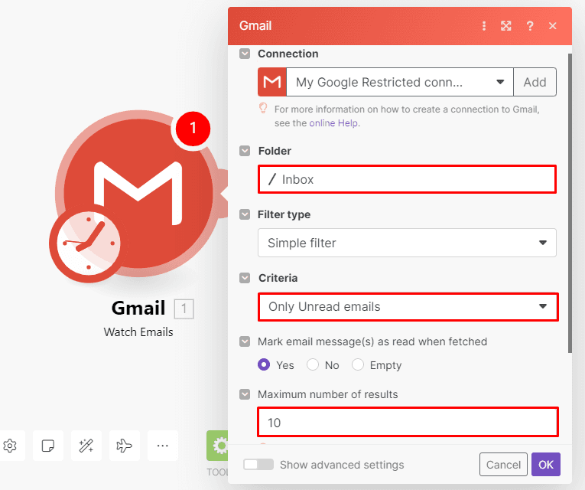
Task: Open the three-dot more options in toolbar
Action: pos(162,446)
